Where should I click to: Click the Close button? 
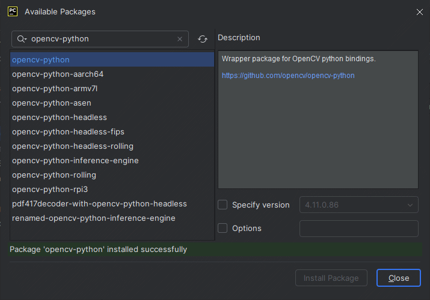(399, 278)
